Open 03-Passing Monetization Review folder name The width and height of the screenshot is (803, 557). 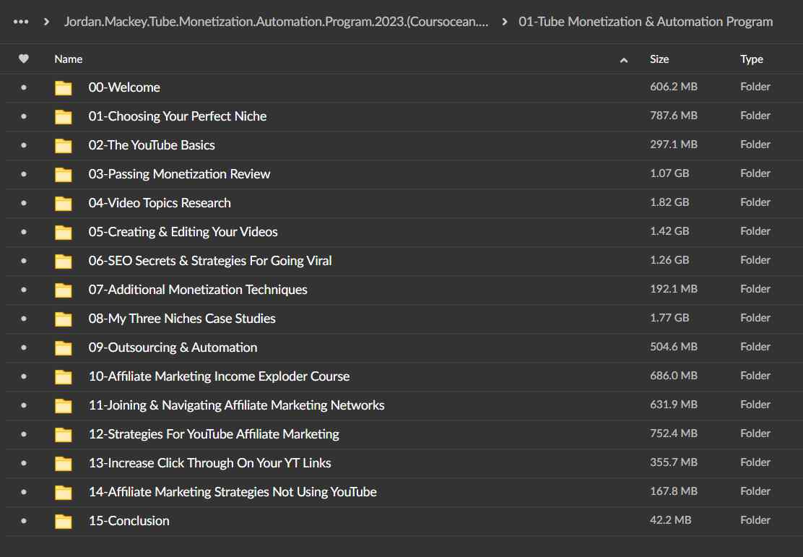coord(179,174)
